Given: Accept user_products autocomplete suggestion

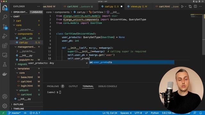Looking at the screenshot, I should (132, 62).
